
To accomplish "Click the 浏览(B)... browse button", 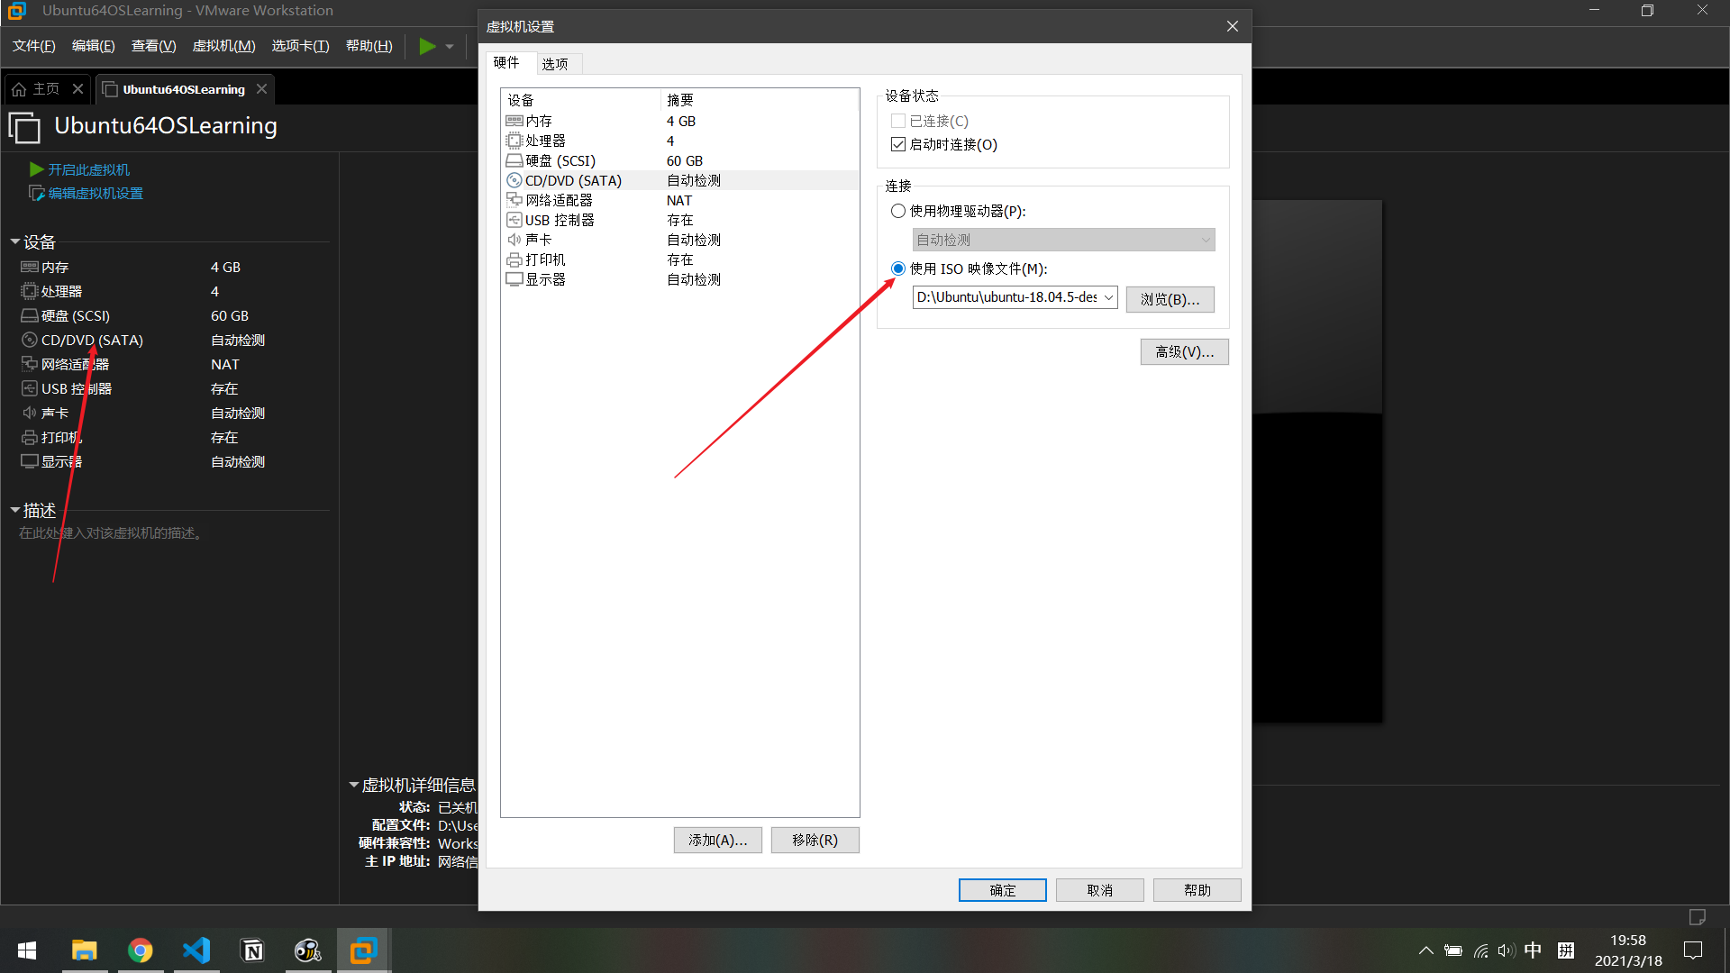I will click(1170, 299).
